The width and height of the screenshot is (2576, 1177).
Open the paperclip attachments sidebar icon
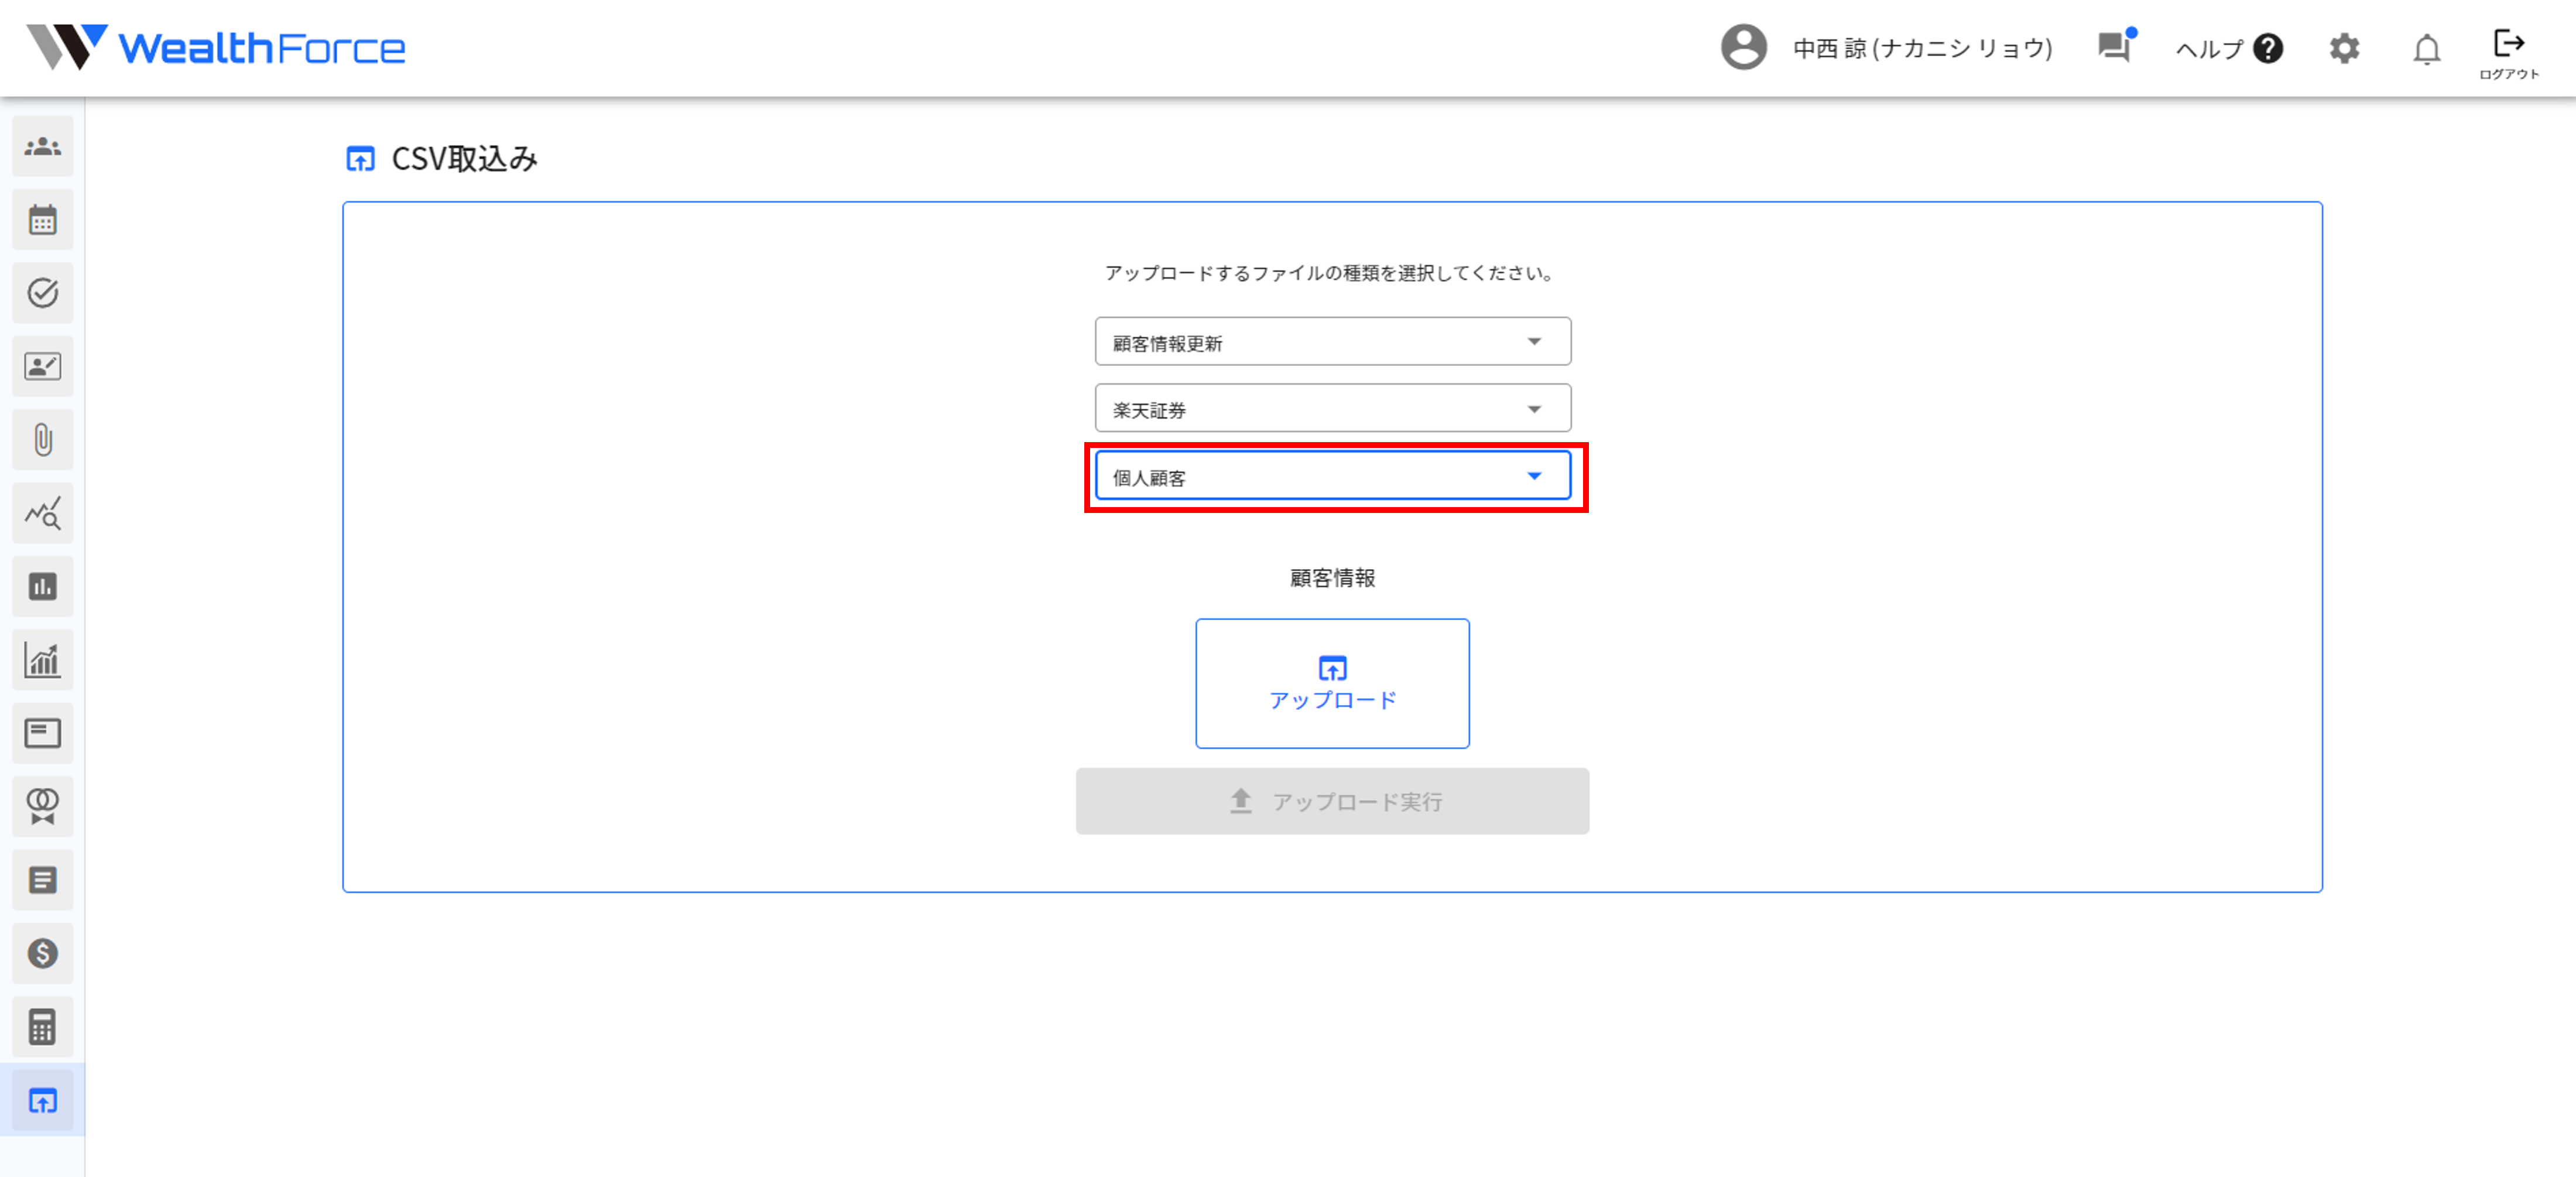tap(42, 440)
